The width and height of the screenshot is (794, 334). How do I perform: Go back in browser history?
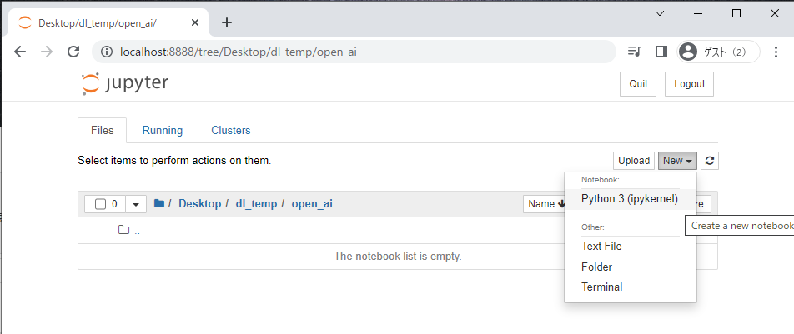coord(20,52)
